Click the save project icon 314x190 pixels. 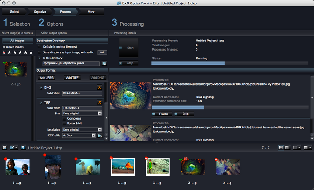23,148
